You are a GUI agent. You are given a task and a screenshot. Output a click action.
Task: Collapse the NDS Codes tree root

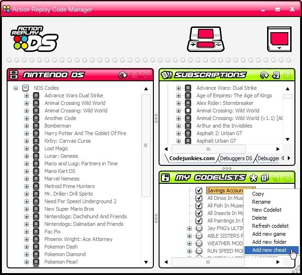coord(16,88)
